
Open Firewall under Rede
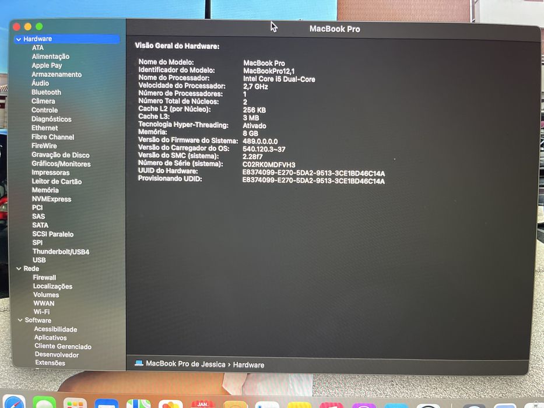point(44,277)
